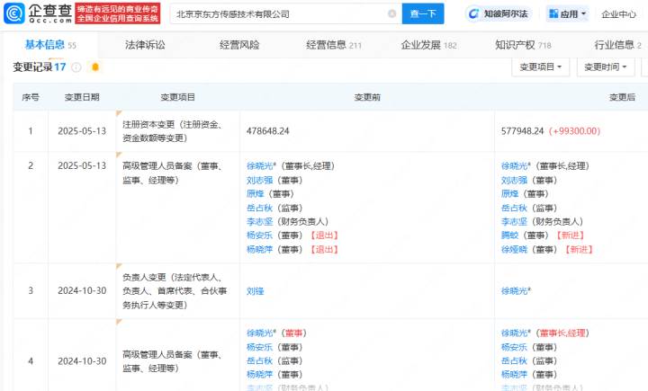Click the 知彼阿尔法 AI icon
648x391 pixels.
[473, 13]
